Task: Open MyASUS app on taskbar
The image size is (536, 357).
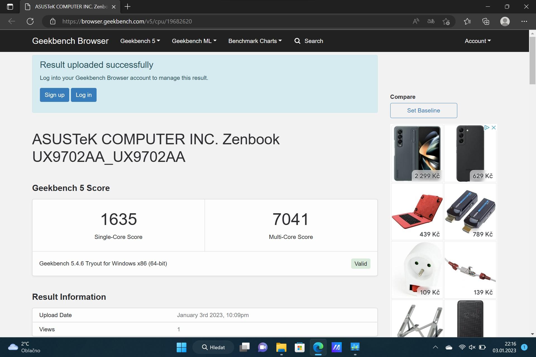Action: pos(336,347)
